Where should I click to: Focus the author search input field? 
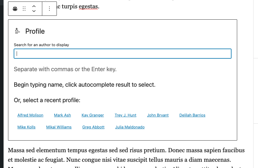pos(123,54)
